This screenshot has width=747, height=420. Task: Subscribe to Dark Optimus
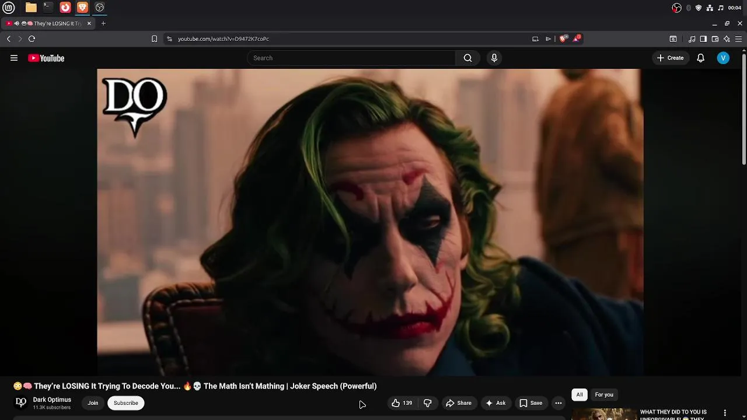[125, 402]
